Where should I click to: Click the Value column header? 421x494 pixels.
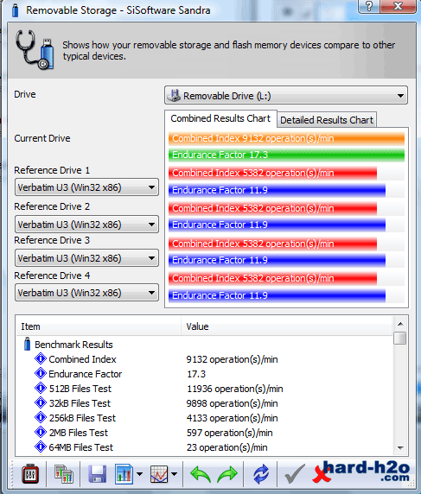tap(286, 326)
